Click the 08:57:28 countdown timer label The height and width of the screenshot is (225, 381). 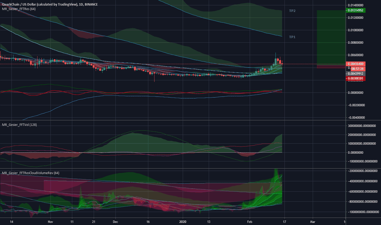pyautogui.click(x=358, y=69)
